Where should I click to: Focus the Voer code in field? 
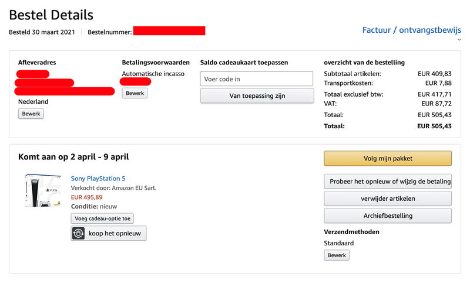pos(256,79)
